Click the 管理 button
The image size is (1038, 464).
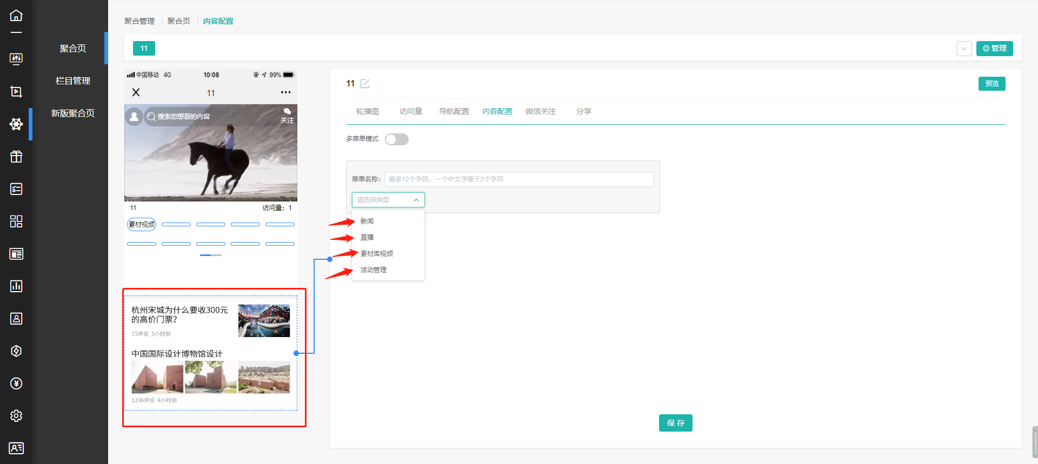pos(995,49)
